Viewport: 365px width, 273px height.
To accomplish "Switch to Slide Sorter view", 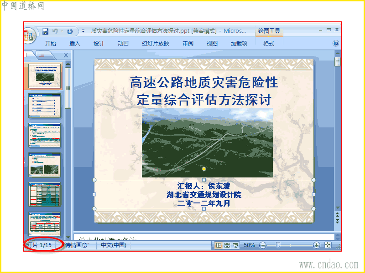I will pos(227,245).
